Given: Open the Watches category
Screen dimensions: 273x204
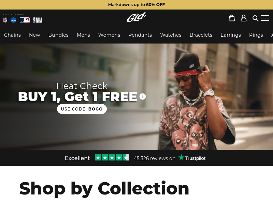Looking at the screenshot, I should 171,35.
